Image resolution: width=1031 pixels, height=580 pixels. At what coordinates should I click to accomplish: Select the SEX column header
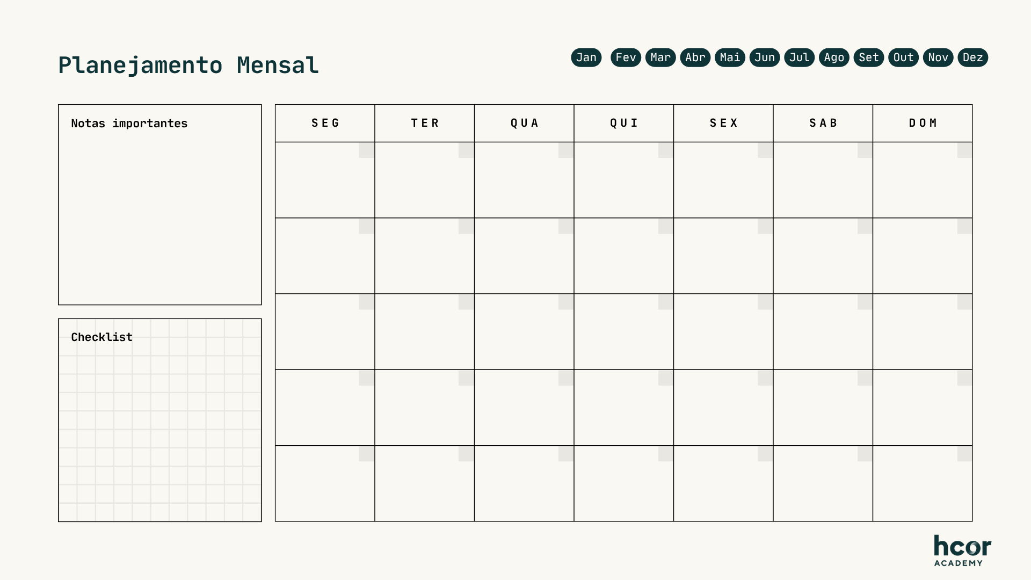click(723, 123)
